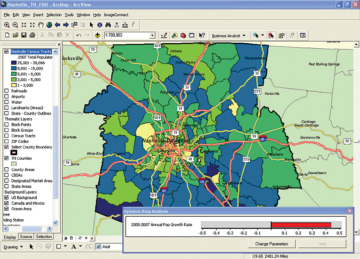The height and width of the screenshot is (259, 360).
Task: Open the Find binoculars tool
Action: pyautogui.click(x=108, y=25)
